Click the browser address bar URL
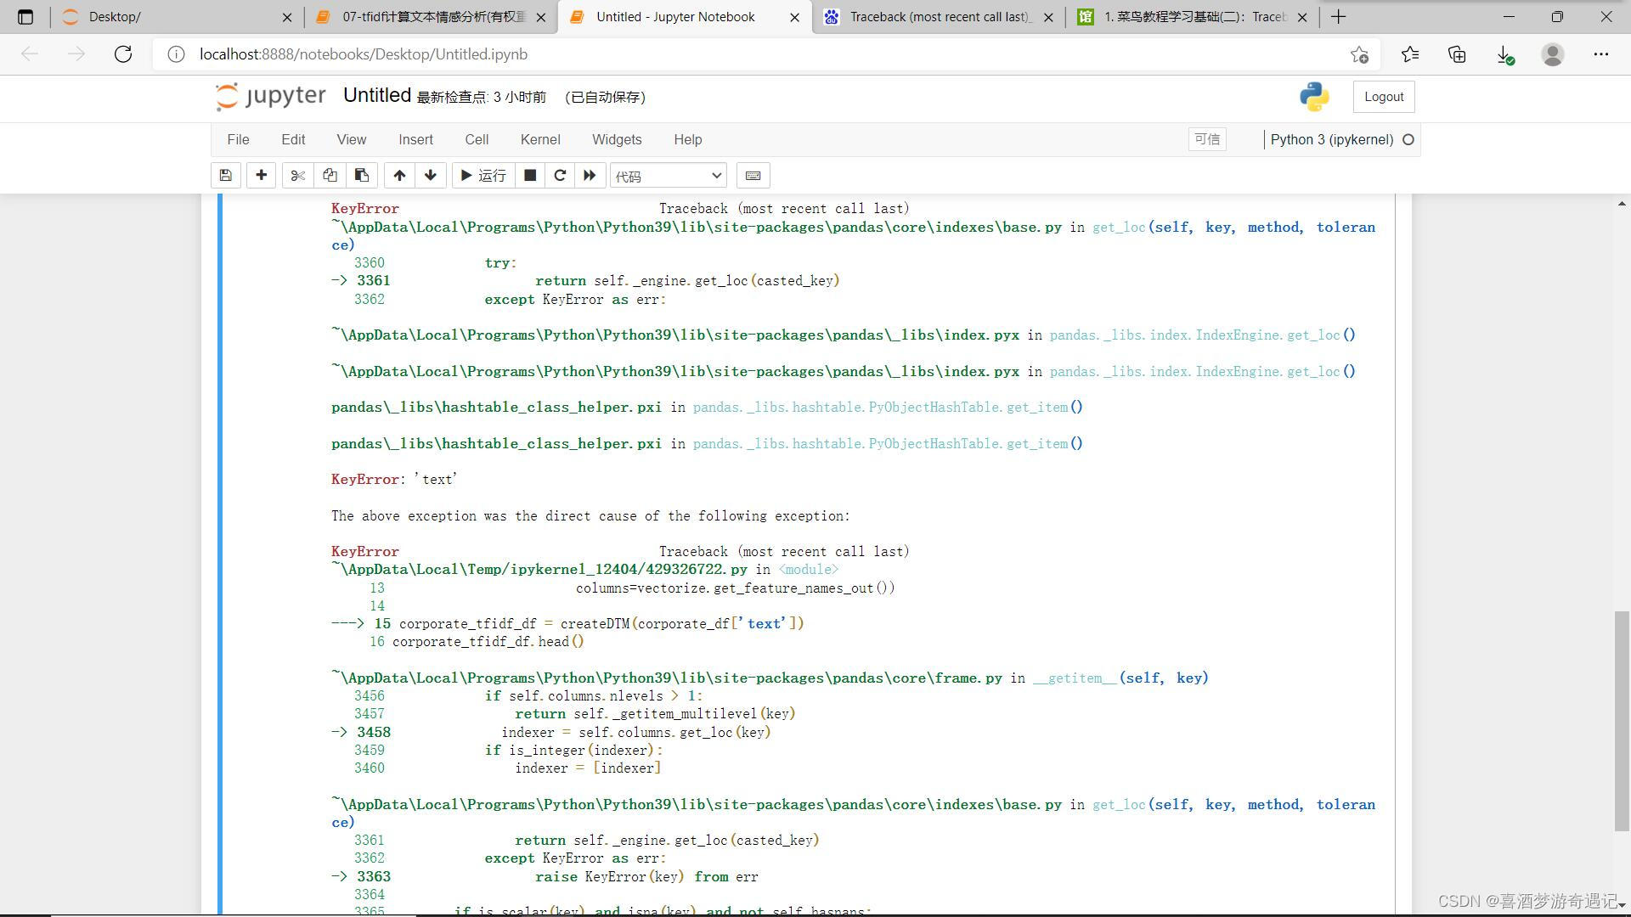This screenshot has height=917, width=1631. [x=364, y=54]
